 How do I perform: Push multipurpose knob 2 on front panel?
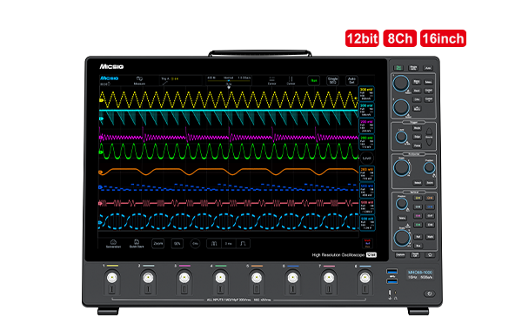(401, 107)
